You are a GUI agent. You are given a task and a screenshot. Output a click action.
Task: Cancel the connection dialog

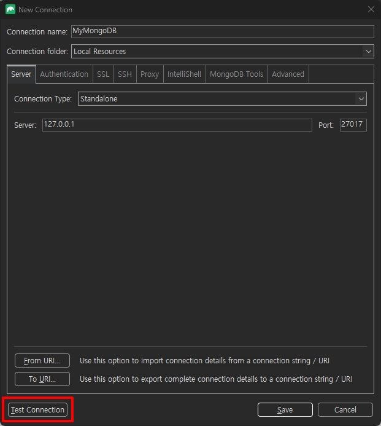pyautogui.click(x=345, y=409)
